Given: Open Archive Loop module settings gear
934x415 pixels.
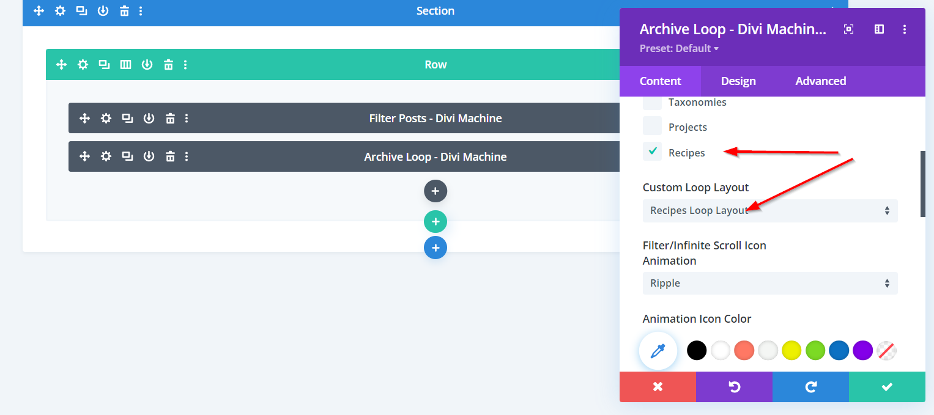Looking at the screenshot, I should click(x=106, y=157).
